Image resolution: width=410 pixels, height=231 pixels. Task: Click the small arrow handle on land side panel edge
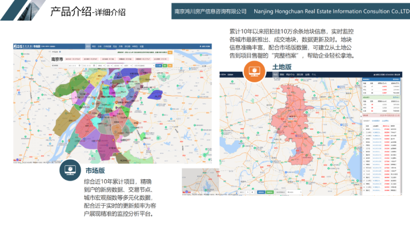point(361,116)
